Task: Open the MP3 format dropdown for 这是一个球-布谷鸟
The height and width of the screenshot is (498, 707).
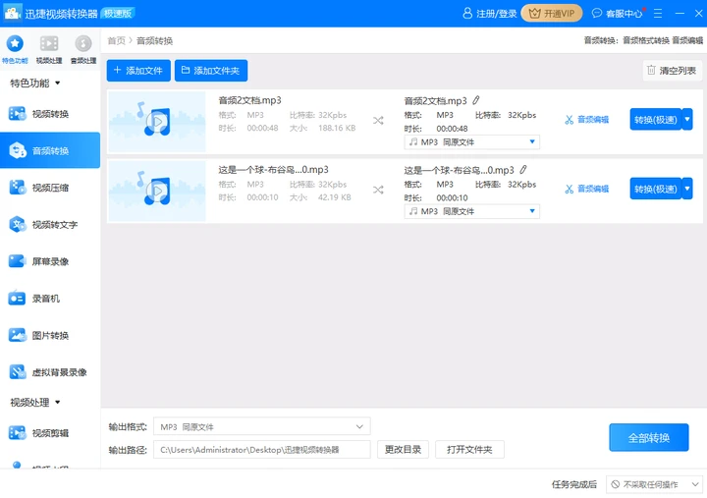Action: [x=471, y=211]
